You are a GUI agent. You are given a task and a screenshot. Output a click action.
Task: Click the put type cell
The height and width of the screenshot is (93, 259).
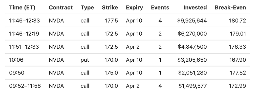click(85, 60)
